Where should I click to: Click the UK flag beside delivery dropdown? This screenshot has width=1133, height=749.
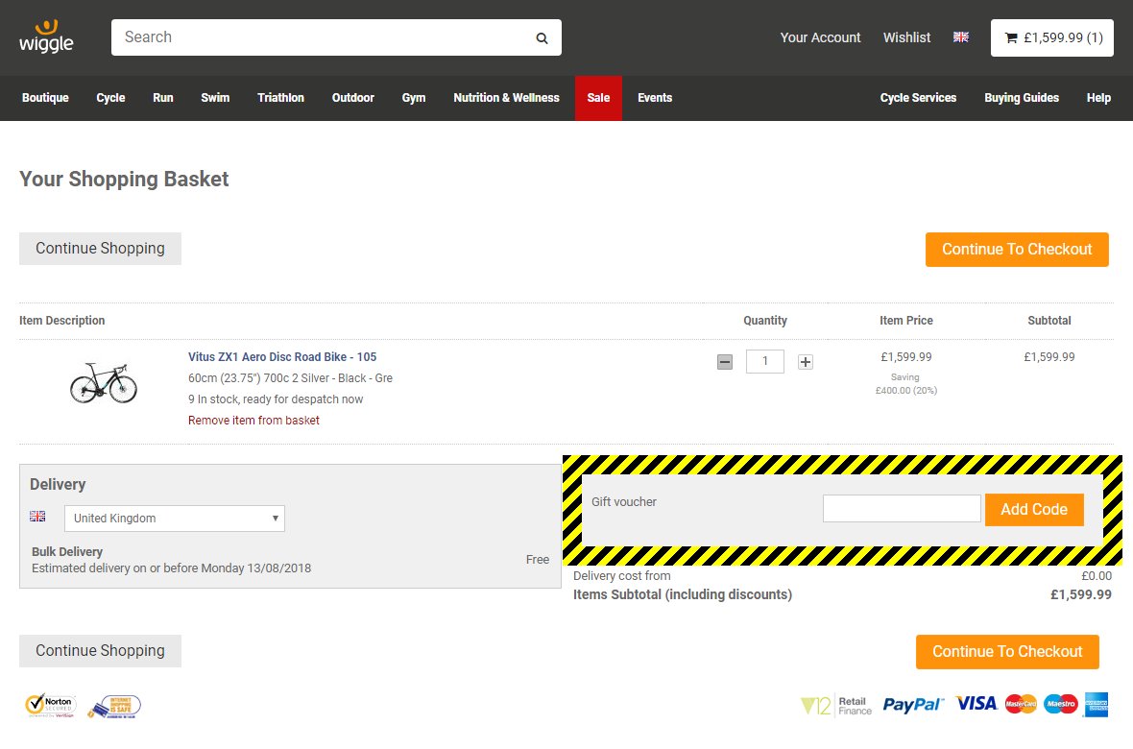(x=37, y=517)
